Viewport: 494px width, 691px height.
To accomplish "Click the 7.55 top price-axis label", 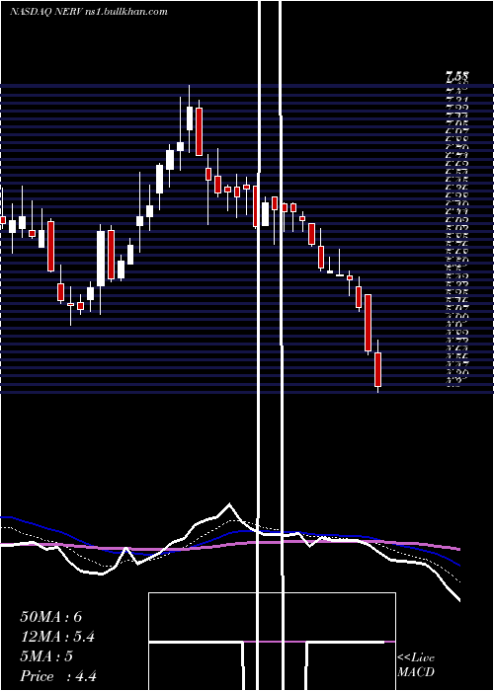I will pos(456,77).
